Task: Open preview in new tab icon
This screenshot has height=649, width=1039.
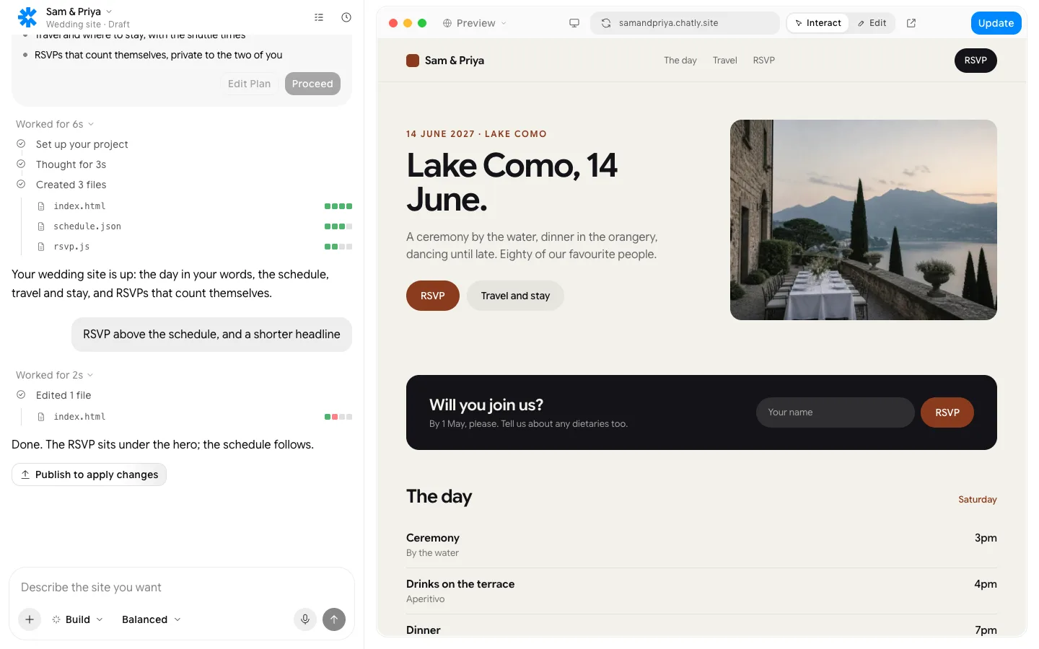Action: tap(911, 23)
